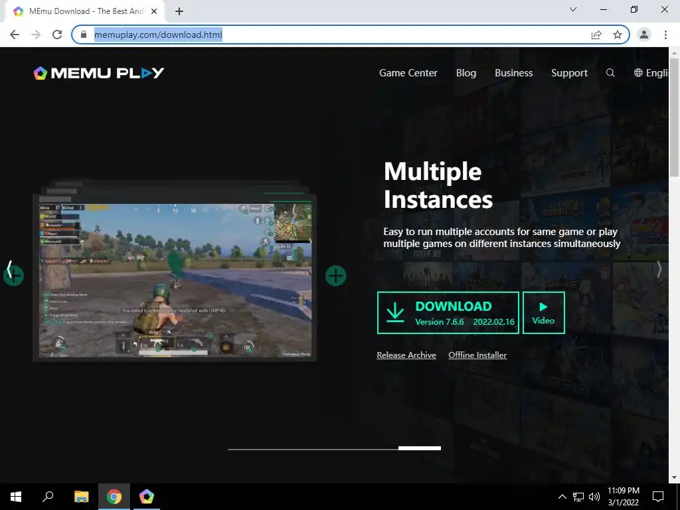680x510 pixels.
Task: Open the notification center icon
Action: (658, 497)
